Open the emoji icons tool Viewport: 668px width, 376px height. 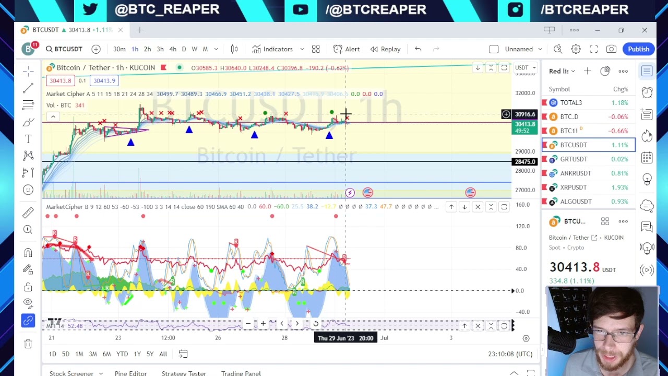pos(28,190)
